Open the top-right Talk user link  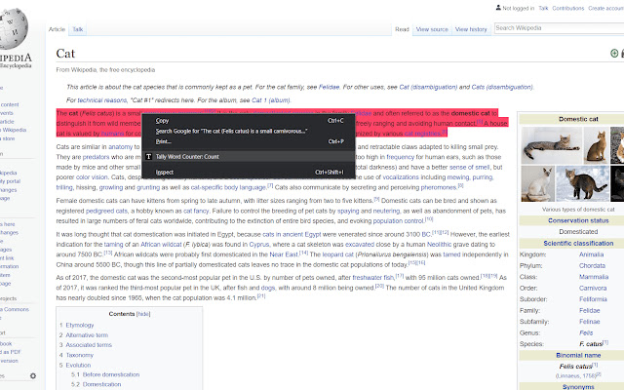point(543,8)
